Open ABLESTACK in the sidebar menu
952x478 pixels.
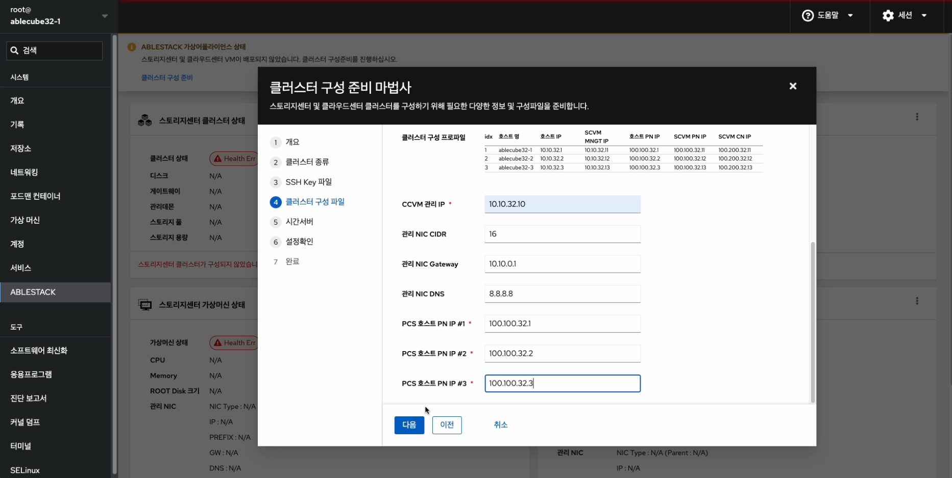pyautogui.click(x=33, y=292)
